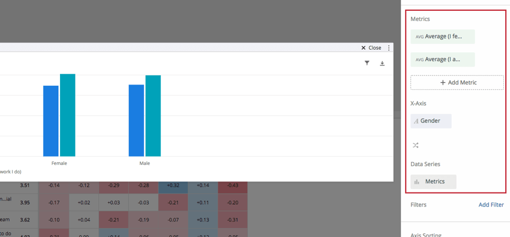Click the -0.19 table cell
Image resolution: width=510 pixels, height=237 pixels.
tap(143, 220)
